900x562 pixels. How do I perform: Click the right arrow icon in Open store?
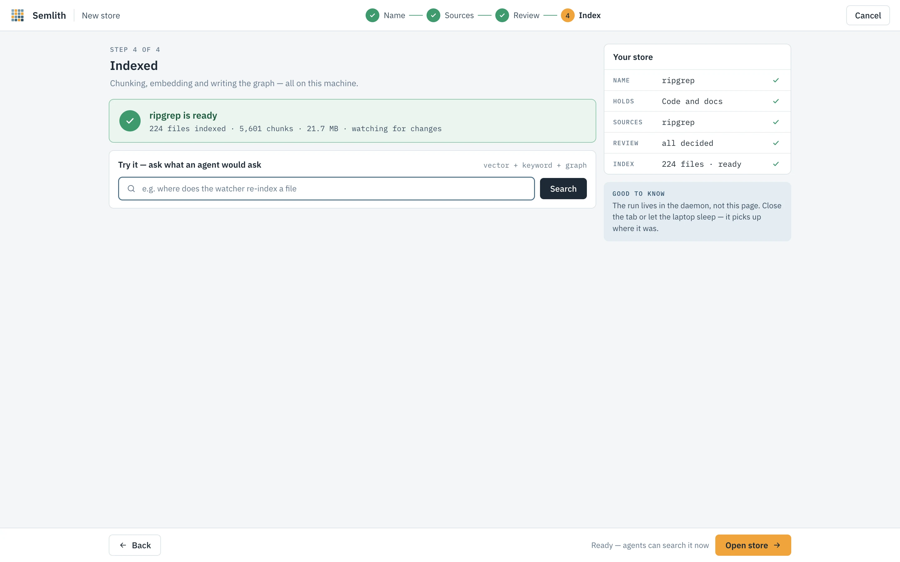point(777,545)
